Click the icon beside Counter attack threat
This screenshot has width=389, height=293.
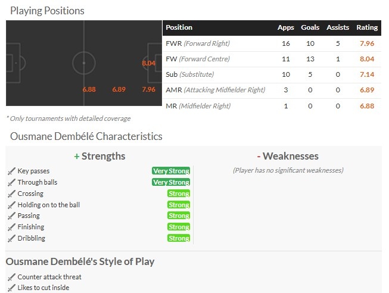tap(11, 277)
